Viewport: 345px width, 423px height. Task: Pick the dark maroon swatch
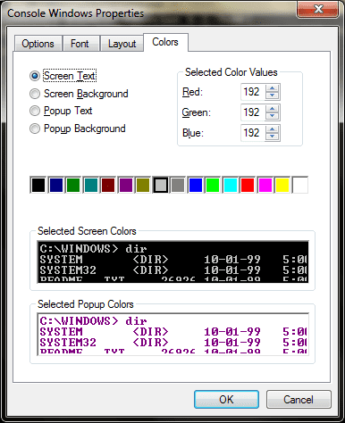click(108, 185)
